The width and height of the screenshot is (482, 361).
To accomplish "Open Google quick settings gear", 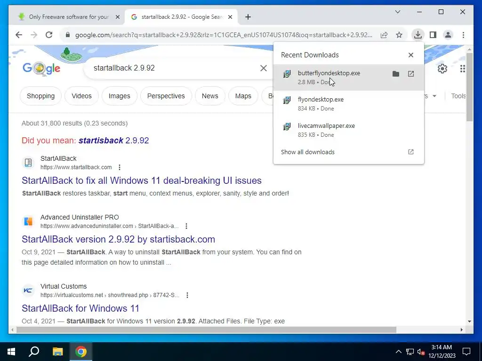I will [442, 69].
